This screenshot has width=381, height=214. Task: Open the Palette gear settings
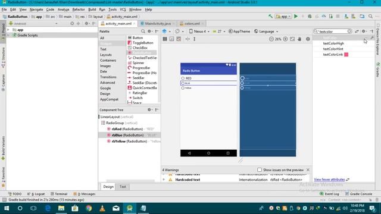coord(149,32)
